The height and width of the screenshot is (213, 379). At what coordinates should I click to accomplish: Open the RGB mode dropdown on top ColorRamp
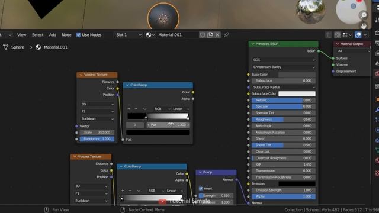[x=162, y=109]
